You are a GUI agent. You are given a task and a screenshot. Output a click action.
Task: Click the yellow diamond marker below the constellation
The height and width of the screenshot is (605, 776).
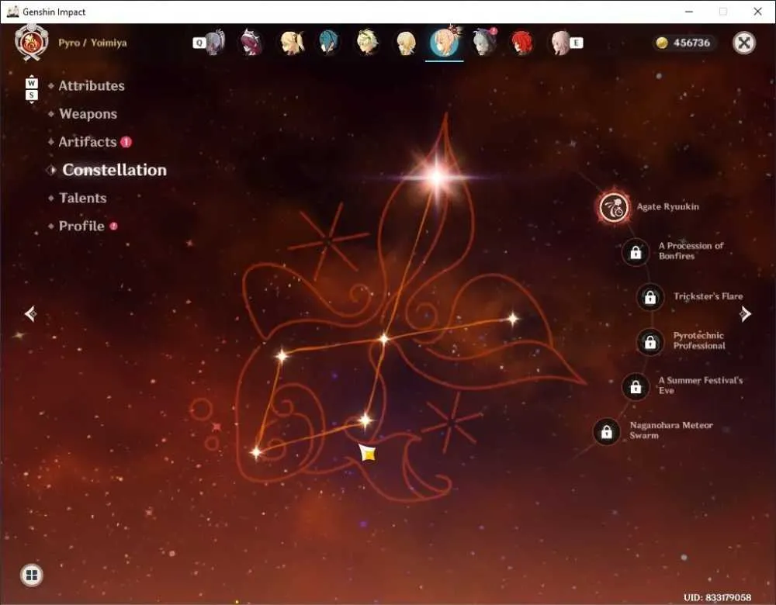[x=367, y=453]
